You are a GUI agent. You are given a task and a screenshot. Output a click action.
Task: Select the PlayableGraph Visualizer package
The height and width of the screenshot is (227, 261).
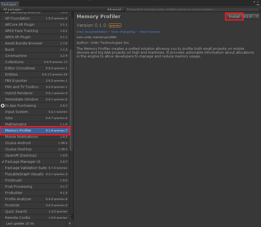coord(35,174)
